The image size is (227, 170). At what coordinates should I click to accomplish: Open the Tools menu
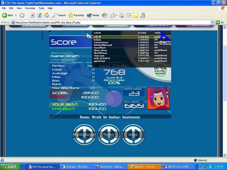[x=41, y=8]
